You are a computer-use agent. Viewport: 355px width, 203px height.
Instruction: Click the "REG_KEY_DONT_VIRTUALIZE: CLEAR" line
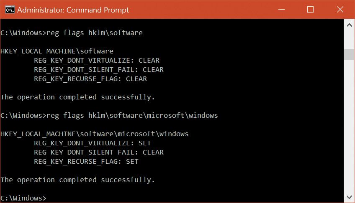click(x=97, y=60)
